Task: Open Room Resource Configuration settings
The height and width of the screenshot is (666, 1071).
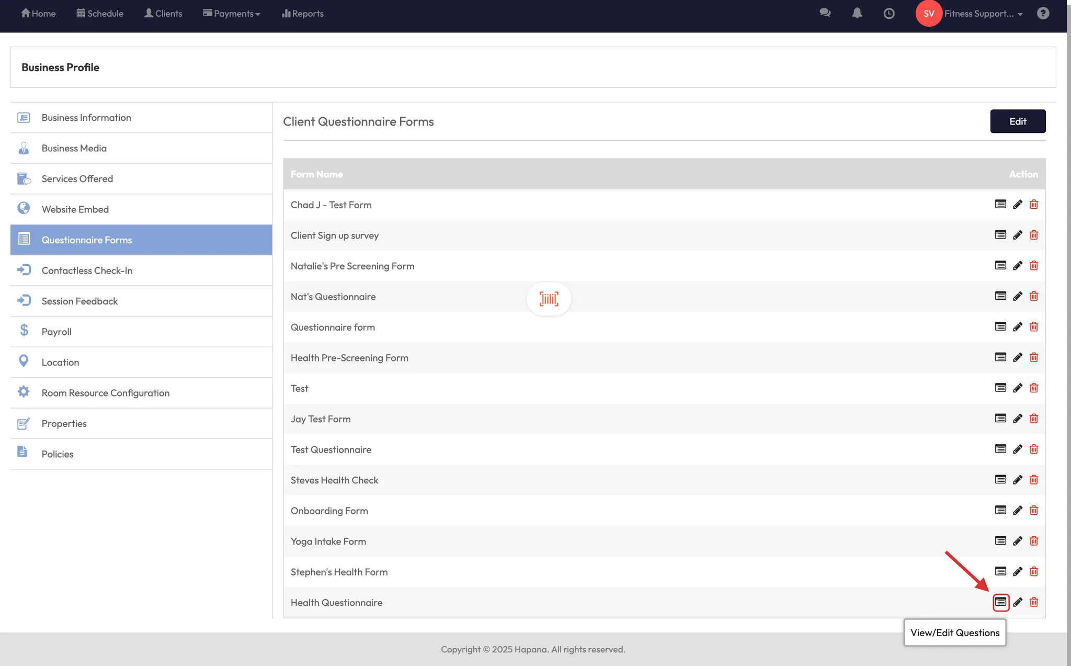Action: 105,393
